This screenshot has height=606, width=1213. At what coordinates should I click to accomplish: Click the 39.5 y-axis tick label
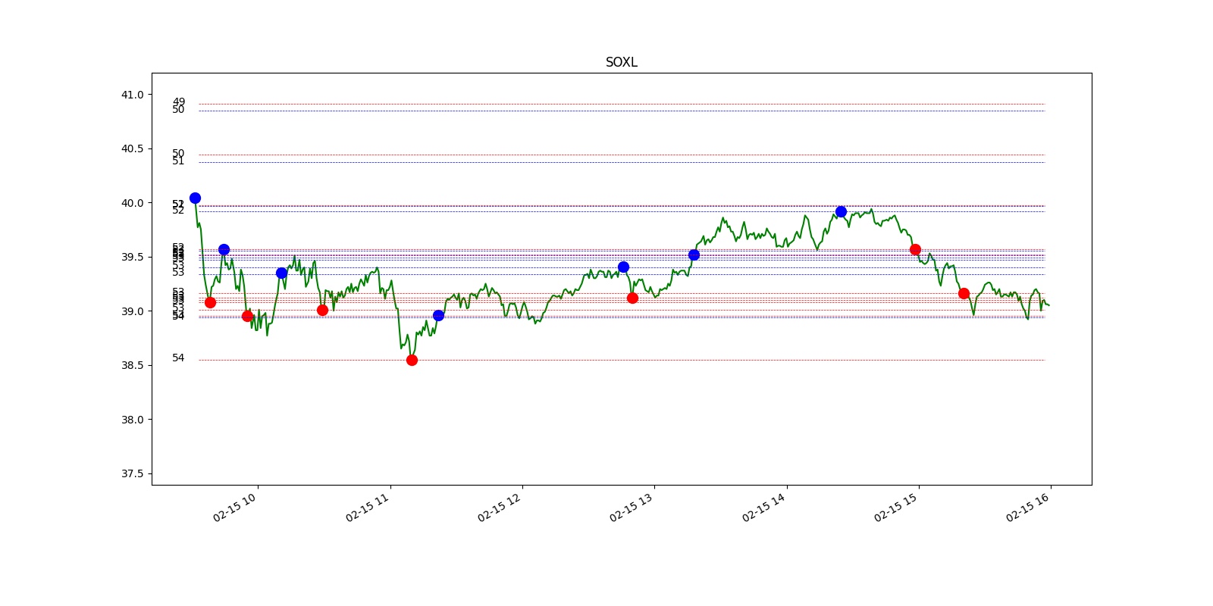(132, 257)
